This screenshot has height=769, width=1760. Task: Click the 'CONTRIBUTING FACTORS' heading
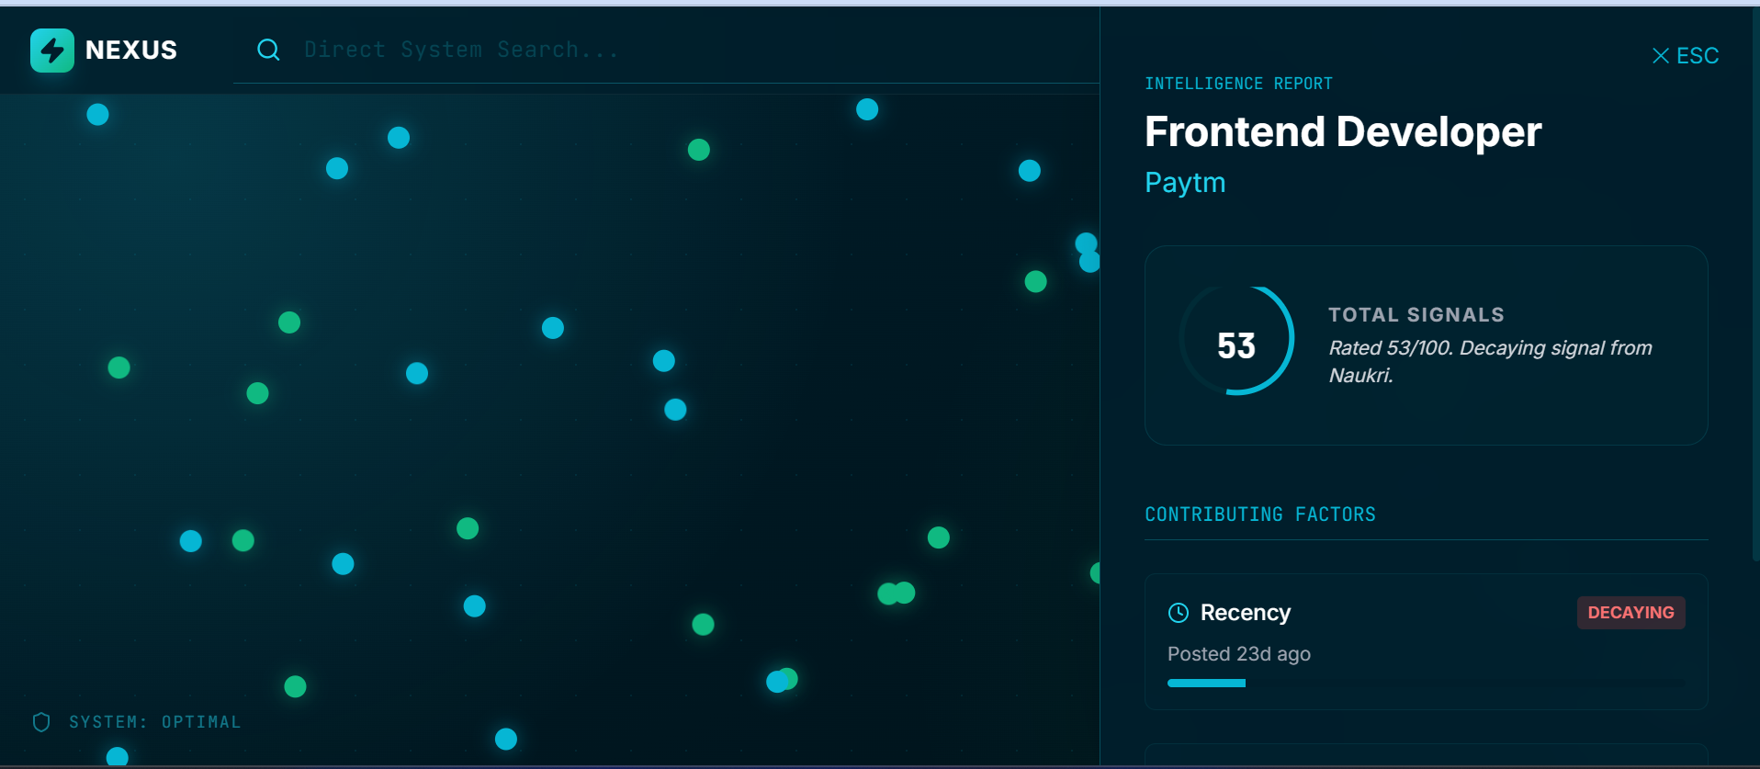pos(1260,515)
